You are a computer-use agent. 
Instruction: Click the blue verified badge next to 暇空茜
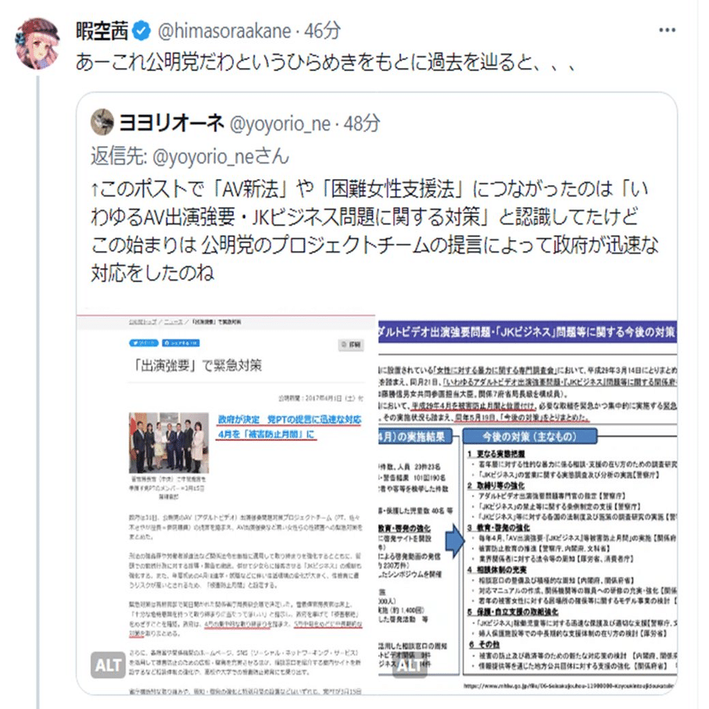point(142,30)
